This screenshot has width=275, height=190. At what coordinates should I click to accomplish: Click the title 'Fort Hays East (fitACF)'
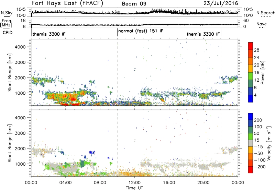click(x=67, y=3)
